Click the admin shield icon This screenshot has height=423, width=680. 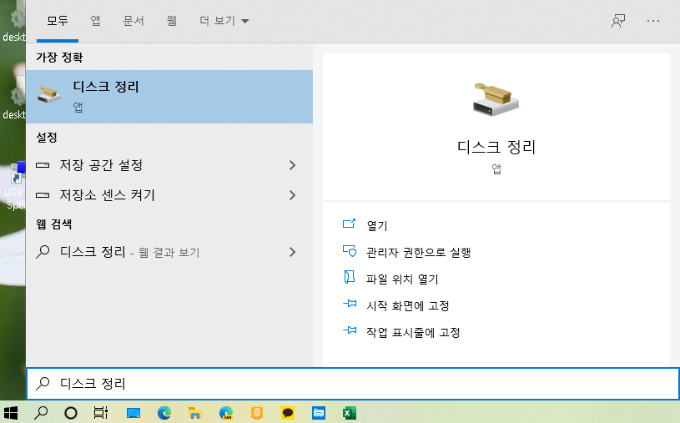coord(349,251)
